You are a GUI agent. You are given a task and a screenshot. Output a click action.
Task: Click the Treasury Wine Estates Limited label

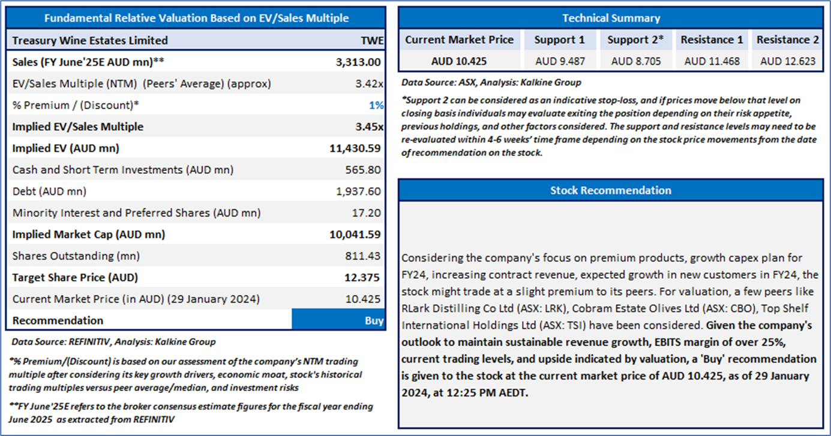point(90,40)
